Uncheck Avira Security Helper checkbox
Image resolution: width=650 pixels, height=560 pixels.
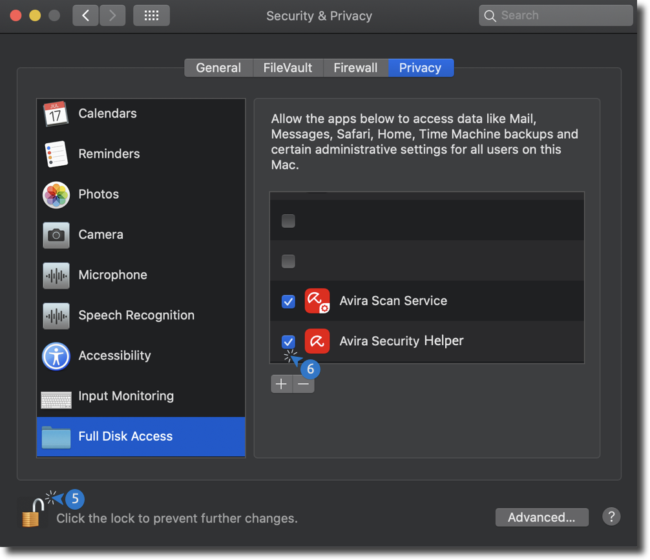288,341
